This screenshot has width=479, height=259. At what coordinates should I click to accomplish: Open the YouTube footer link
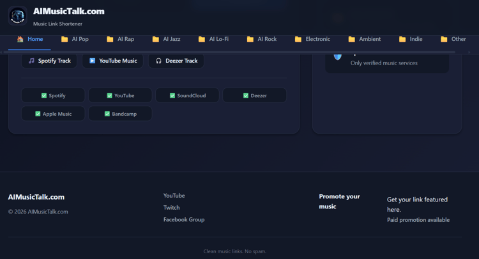(x=174, y=196)
